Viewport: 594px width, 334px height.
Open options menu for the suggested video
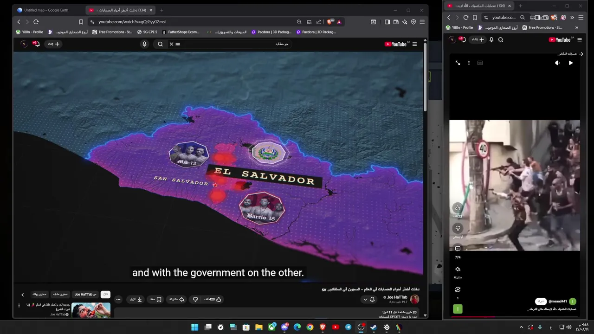click(x=19, y=305)
